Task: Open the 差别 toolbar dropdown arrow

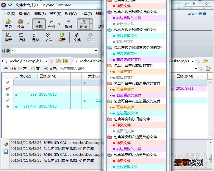Action: tap(59, 24)
